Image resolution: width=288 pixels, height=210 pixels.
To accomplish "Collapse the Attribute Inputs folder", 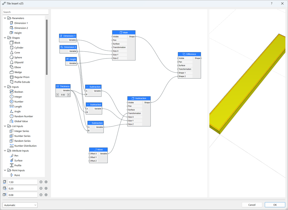I will [x=5, y=151].
